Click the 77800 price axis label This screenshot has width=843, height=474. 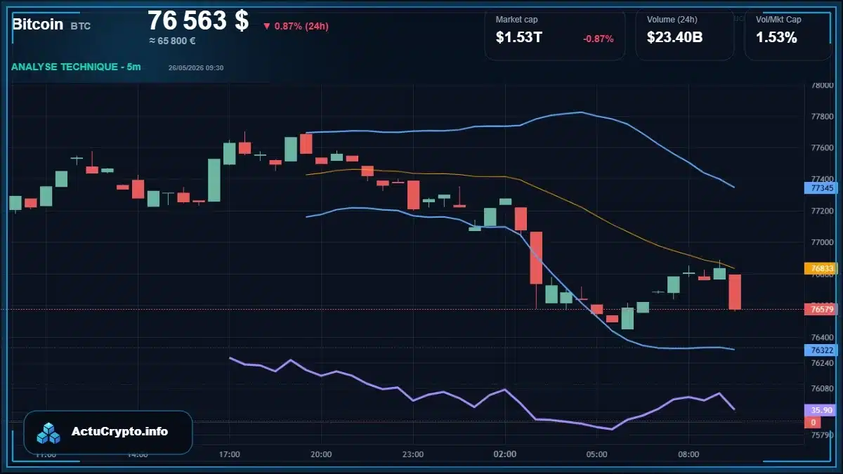822,117
